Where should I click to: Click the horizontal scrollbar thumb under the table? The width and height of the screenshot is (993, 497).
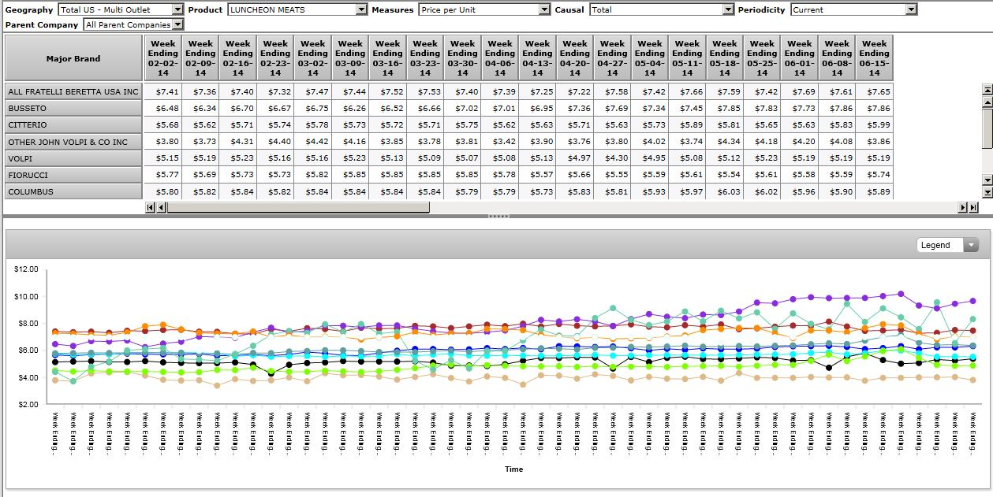(298, 207)
